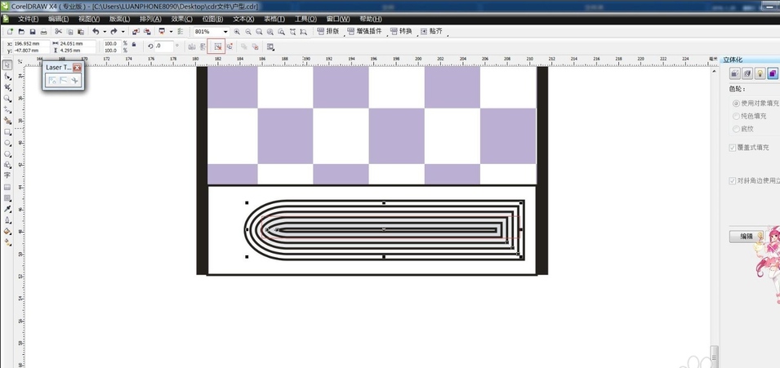Image resolution: width=780 pixels, height=368 pixels.
Task: Select the Eyedropper tool in the toolbox
Action: click(x=7, y=209)
